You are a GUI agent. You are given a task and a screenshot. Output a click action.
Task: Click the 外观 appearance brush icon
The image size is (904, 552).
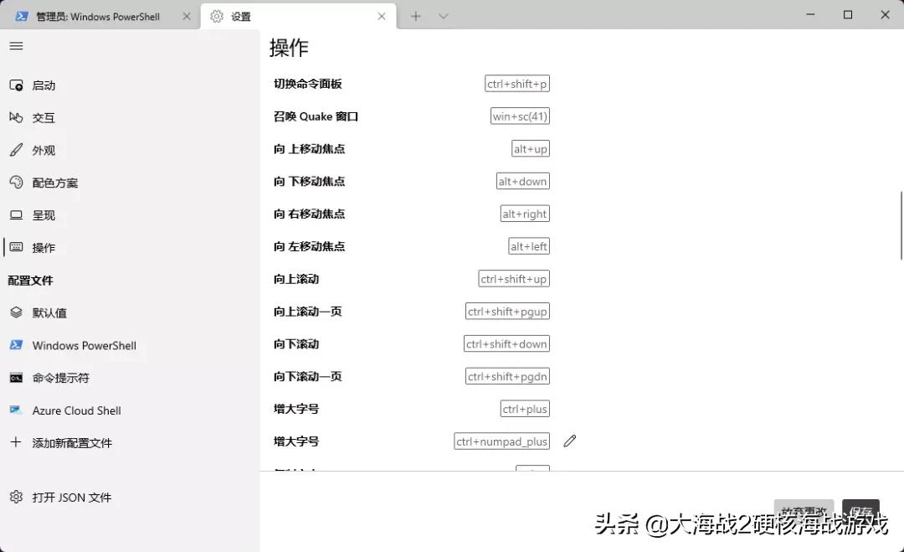tap(16, 150)
